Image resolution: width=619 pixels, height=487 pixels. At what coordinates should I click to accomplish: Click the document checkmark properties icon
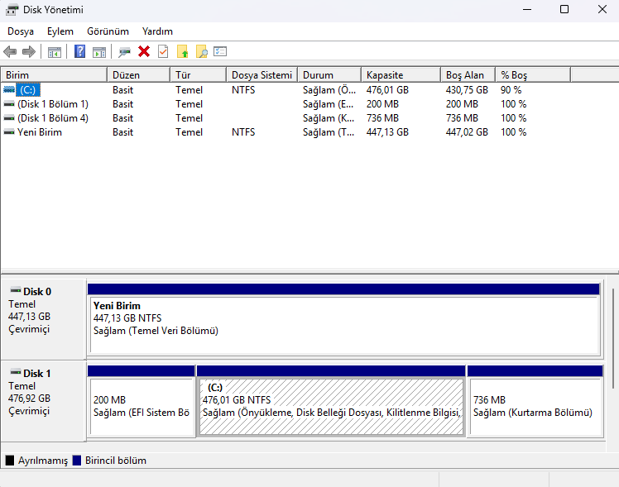point(163,51)
